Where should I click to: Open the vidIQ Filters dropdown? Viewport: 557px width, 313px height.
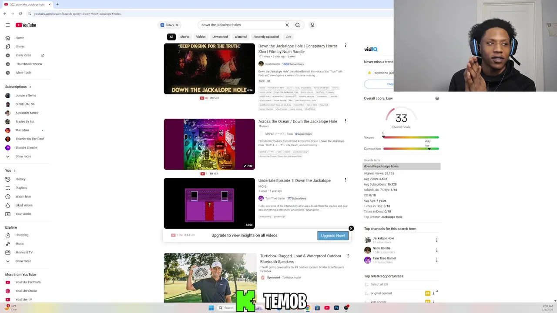tap(169, 25)
